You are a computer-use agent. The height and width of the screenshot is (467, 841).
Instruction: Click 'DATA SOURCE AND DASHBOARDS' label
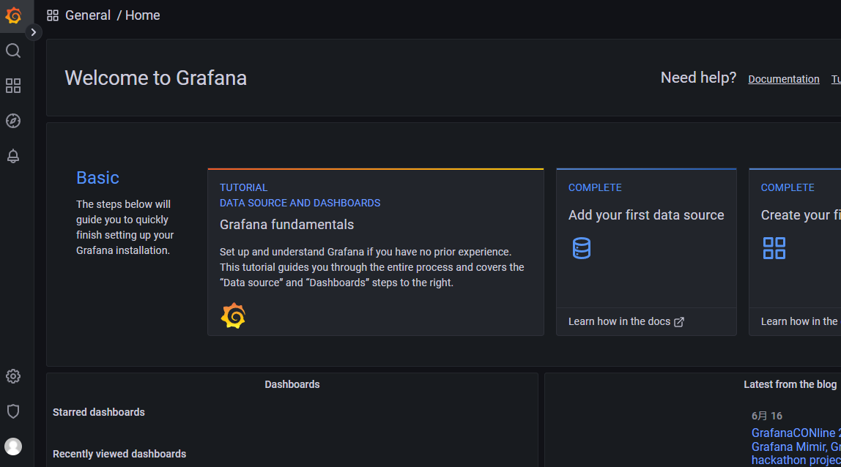tap(300, 203)
